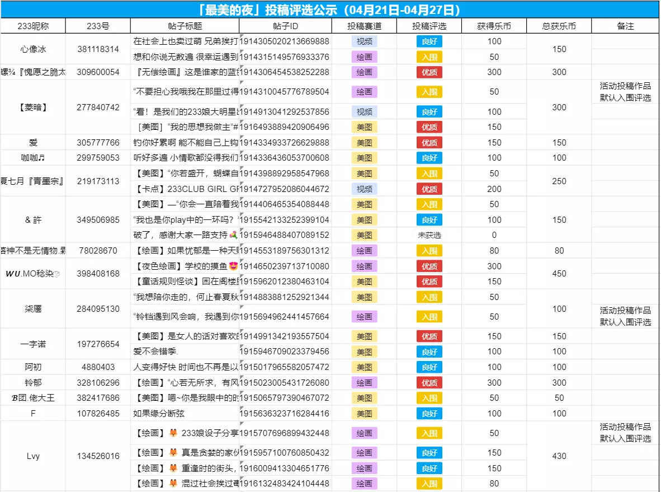
Task: Select the yellow 入围 badge in ℬ团.佬大王's row
Action: pyautogui.click(x=429, y=398)
